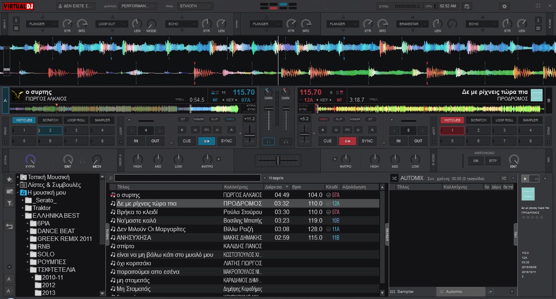Open the ECHO effect dropdown on deck A
This screenshot has height=299, width=556.
(x=181, y=24)
